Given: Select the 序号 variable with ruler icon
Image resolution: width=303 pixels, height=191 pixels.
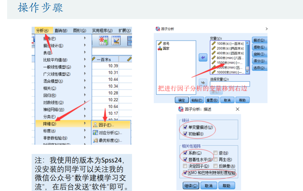Looking at the screenshot, I should click(x=160, y=43).
